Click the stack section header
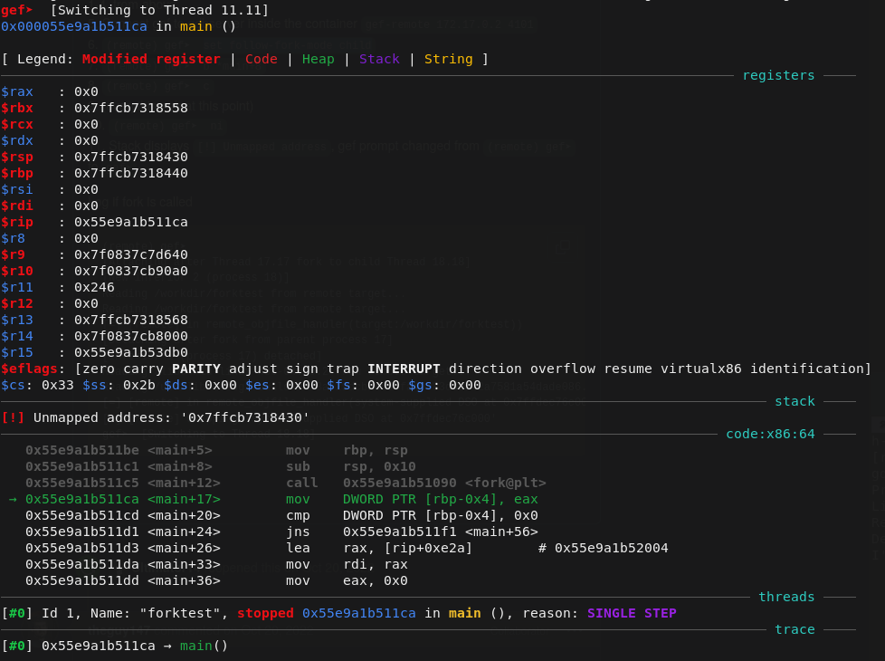This screenshot has height=661, width=885. tap(794, 400)
